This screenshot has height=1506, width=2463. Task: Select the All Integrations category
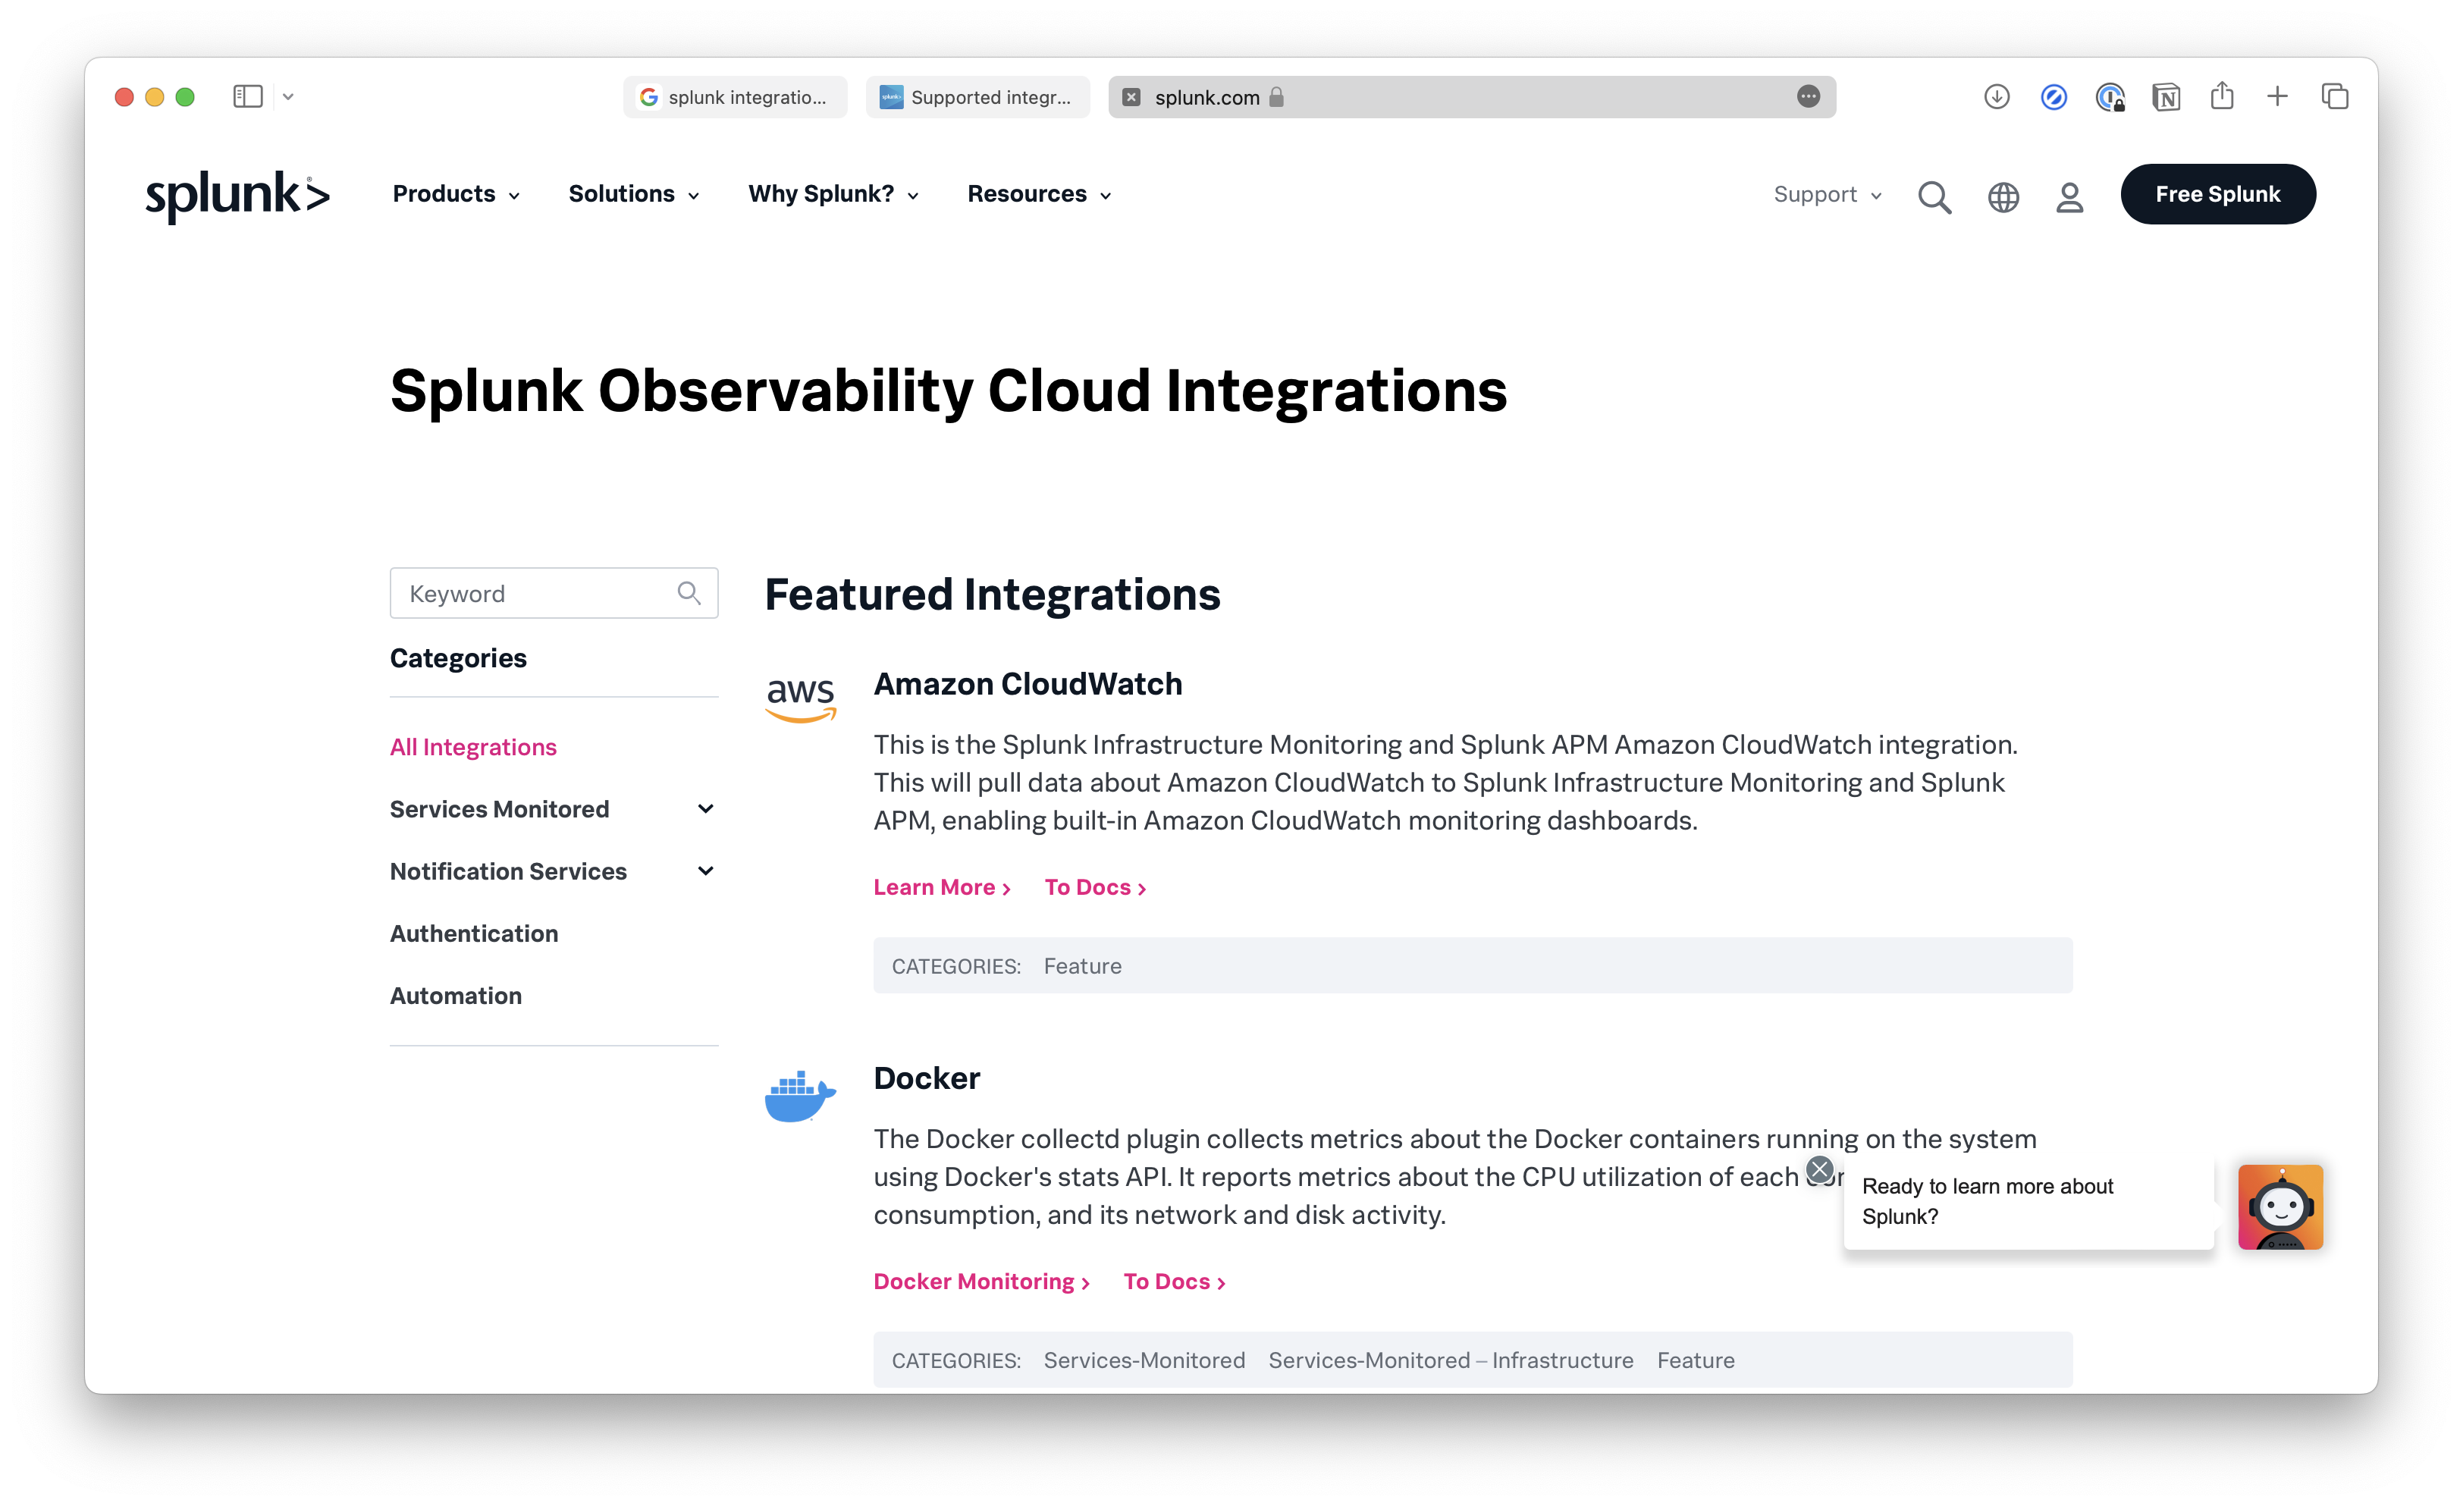(473, 746)
